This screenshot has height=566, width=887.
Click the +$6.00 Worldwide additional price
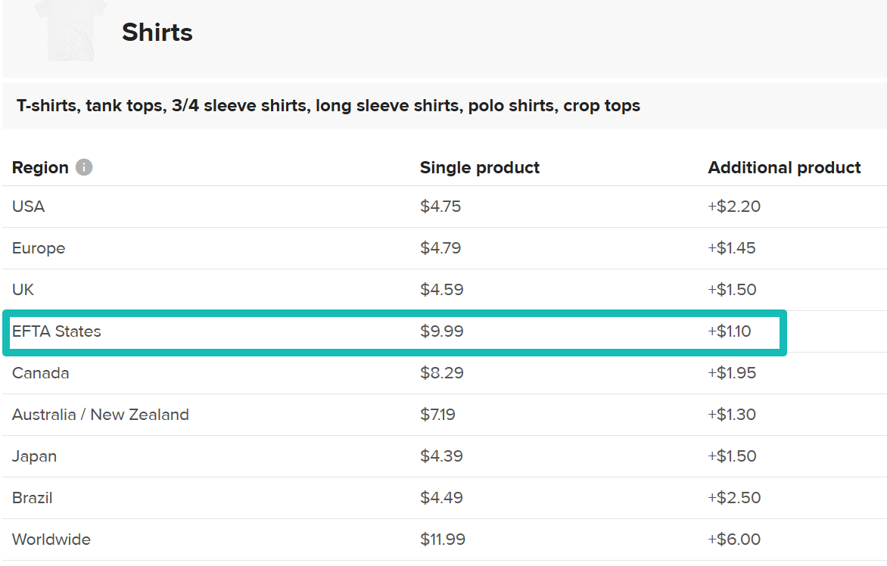pyautogui.click(x=734, y=540)
